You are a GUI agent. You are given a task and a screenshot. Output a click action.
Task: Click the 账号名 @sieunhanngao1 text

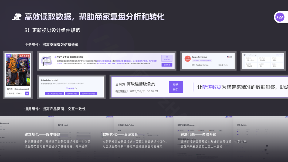click(x=18, y=89)
